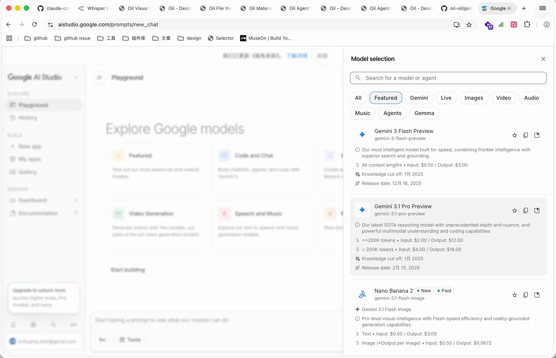556x358 pixels.
Task: Reload the AI Studio page
Action: click(x=34, y=25)
